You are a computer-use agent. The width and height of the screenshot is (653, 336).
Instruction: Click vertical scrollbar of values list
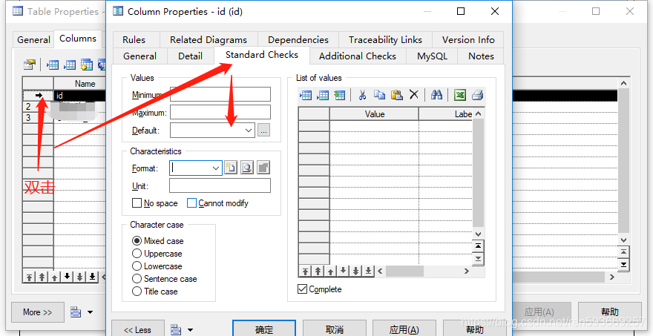(478, 174)
